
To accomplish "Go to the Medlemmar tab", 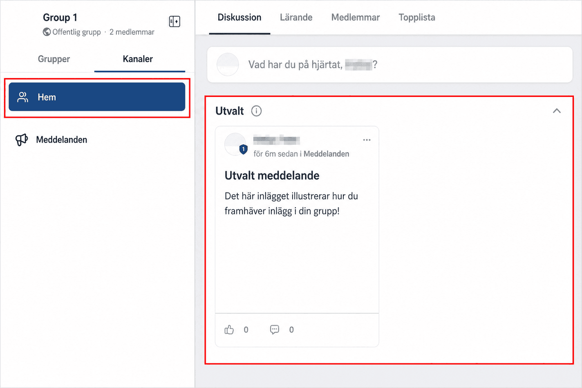I will coord(356,18).
